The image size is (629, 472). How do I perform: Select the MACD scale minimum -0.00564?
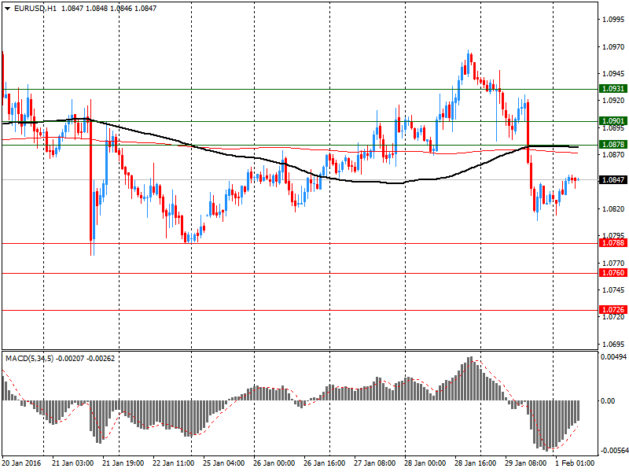(x=614, y=451)
